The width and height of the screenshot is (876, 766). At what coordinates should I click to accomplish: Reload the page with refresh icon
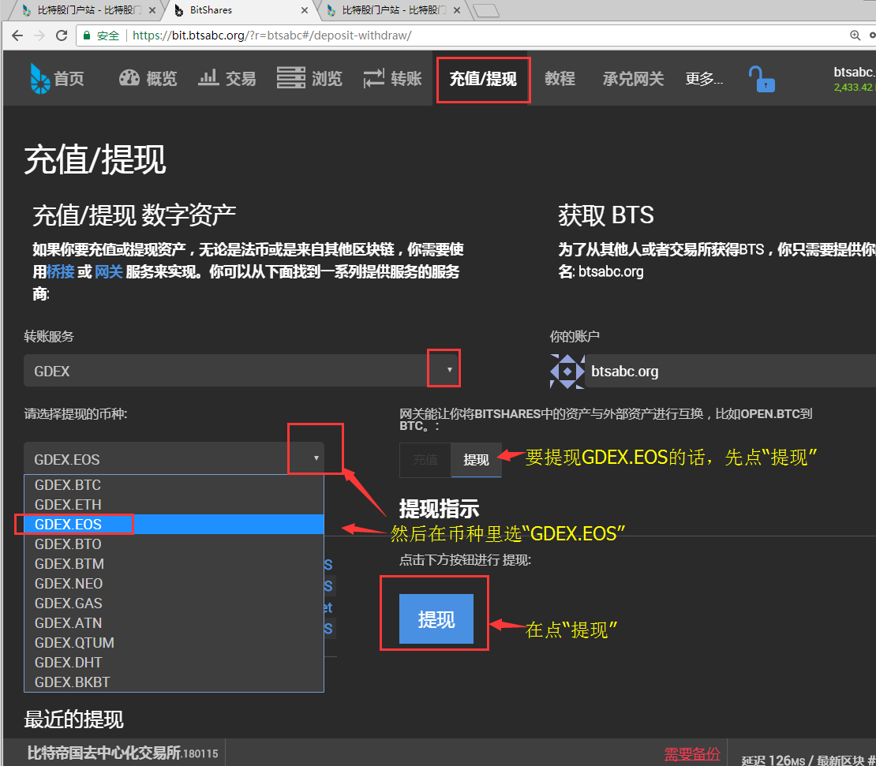click(62, 35)
